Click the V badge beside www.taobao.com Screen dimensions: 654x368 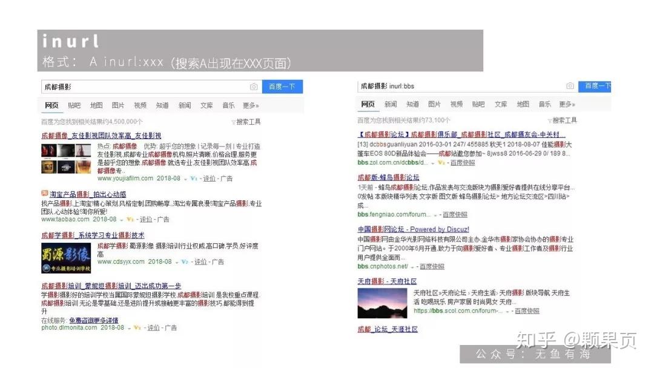point(130,218)
